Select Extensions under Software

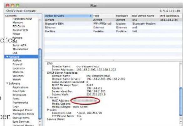(19, 95)
